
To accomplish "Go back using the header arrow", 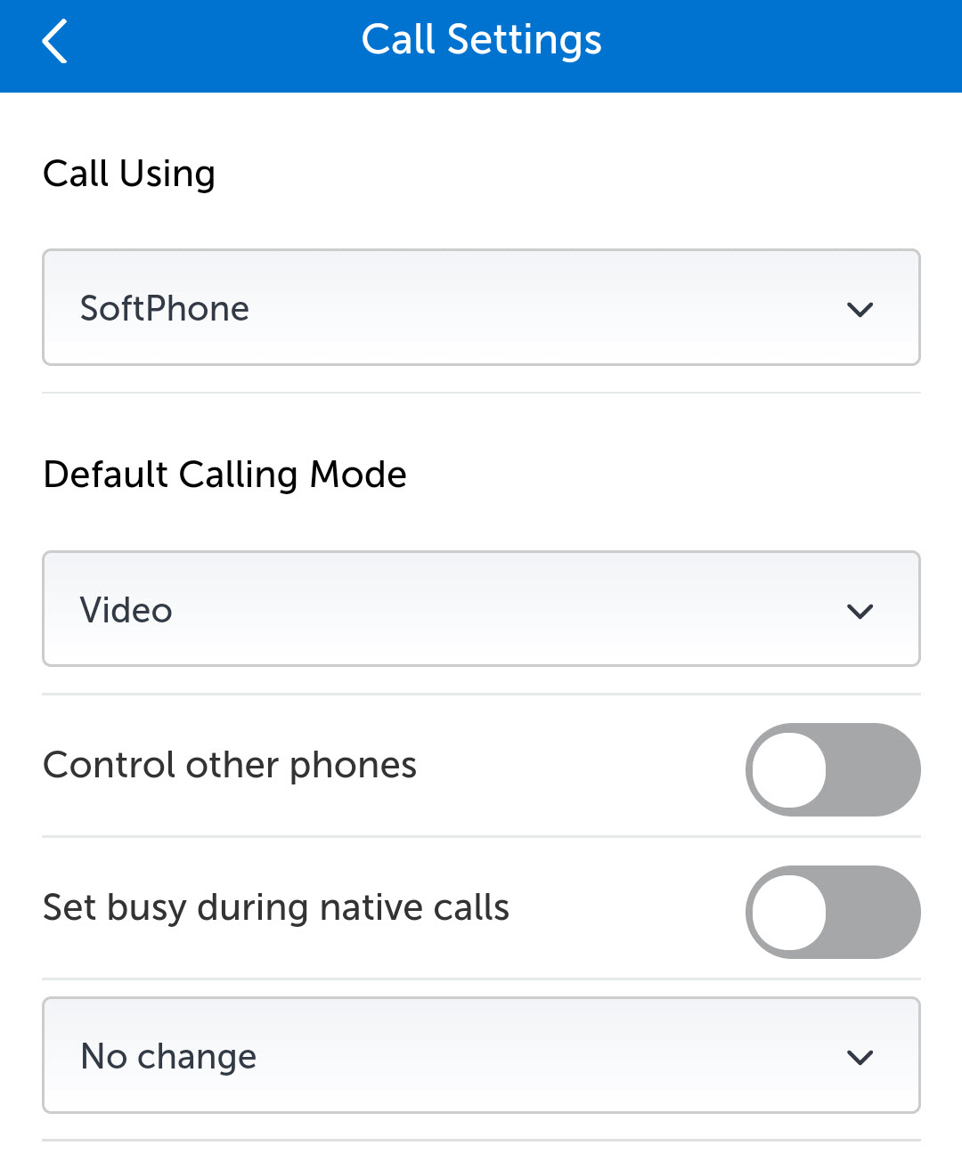I will coord(55,42).
